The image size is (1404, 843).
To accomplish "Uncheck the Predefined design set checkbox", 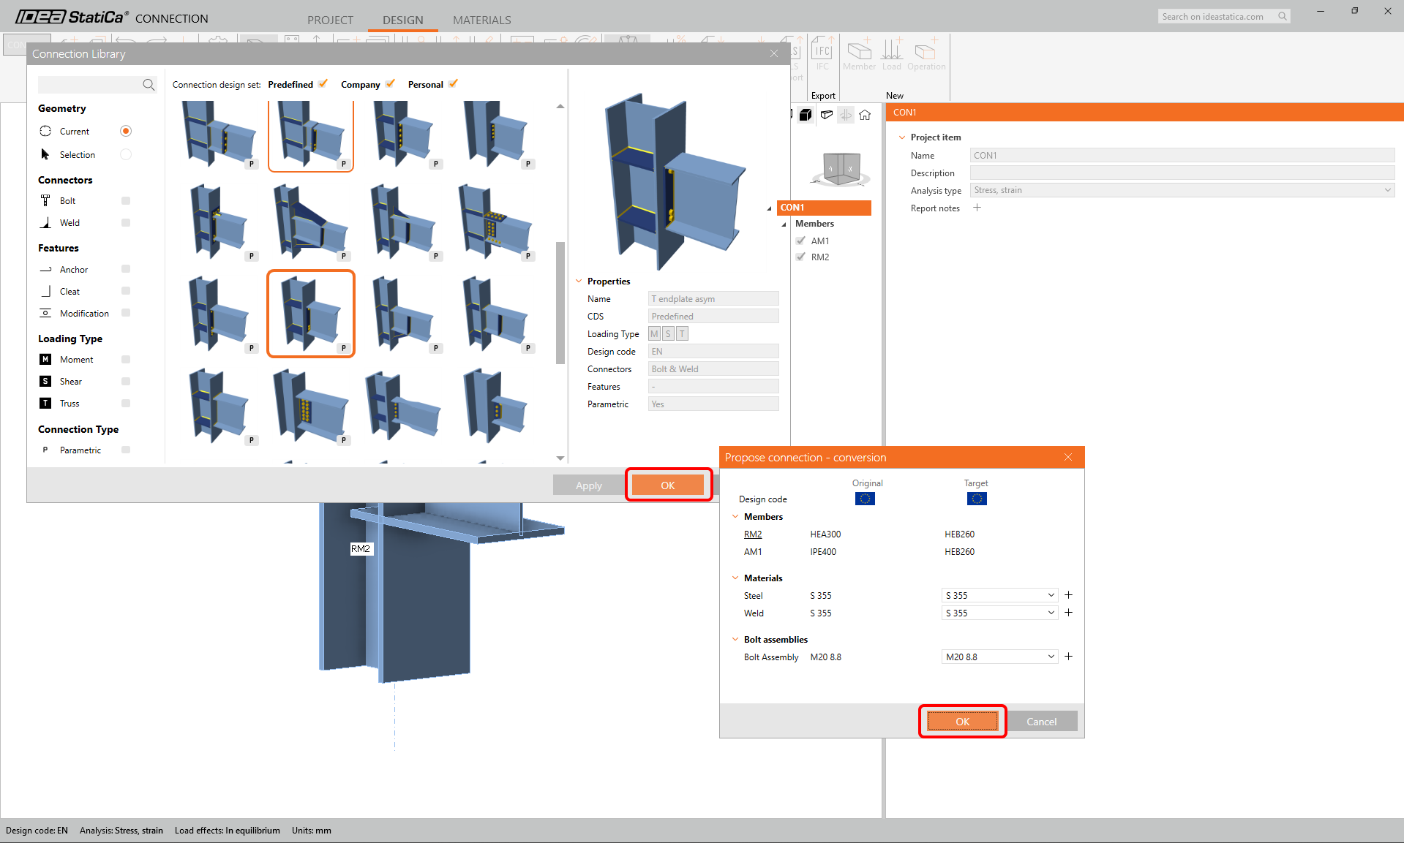I will pyautogui.click(x=323, y=83).
